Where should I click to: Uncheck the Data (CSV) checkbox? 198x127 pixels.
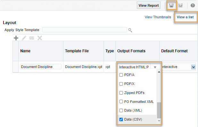pyautogui.click(x=121, y=119)
